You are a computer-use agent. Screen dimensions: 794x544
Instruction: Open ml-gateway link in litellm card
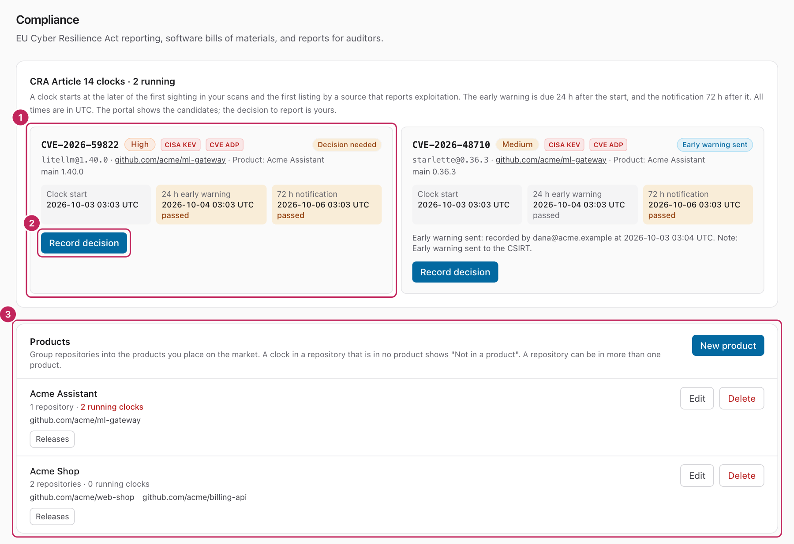click(170, 160)
